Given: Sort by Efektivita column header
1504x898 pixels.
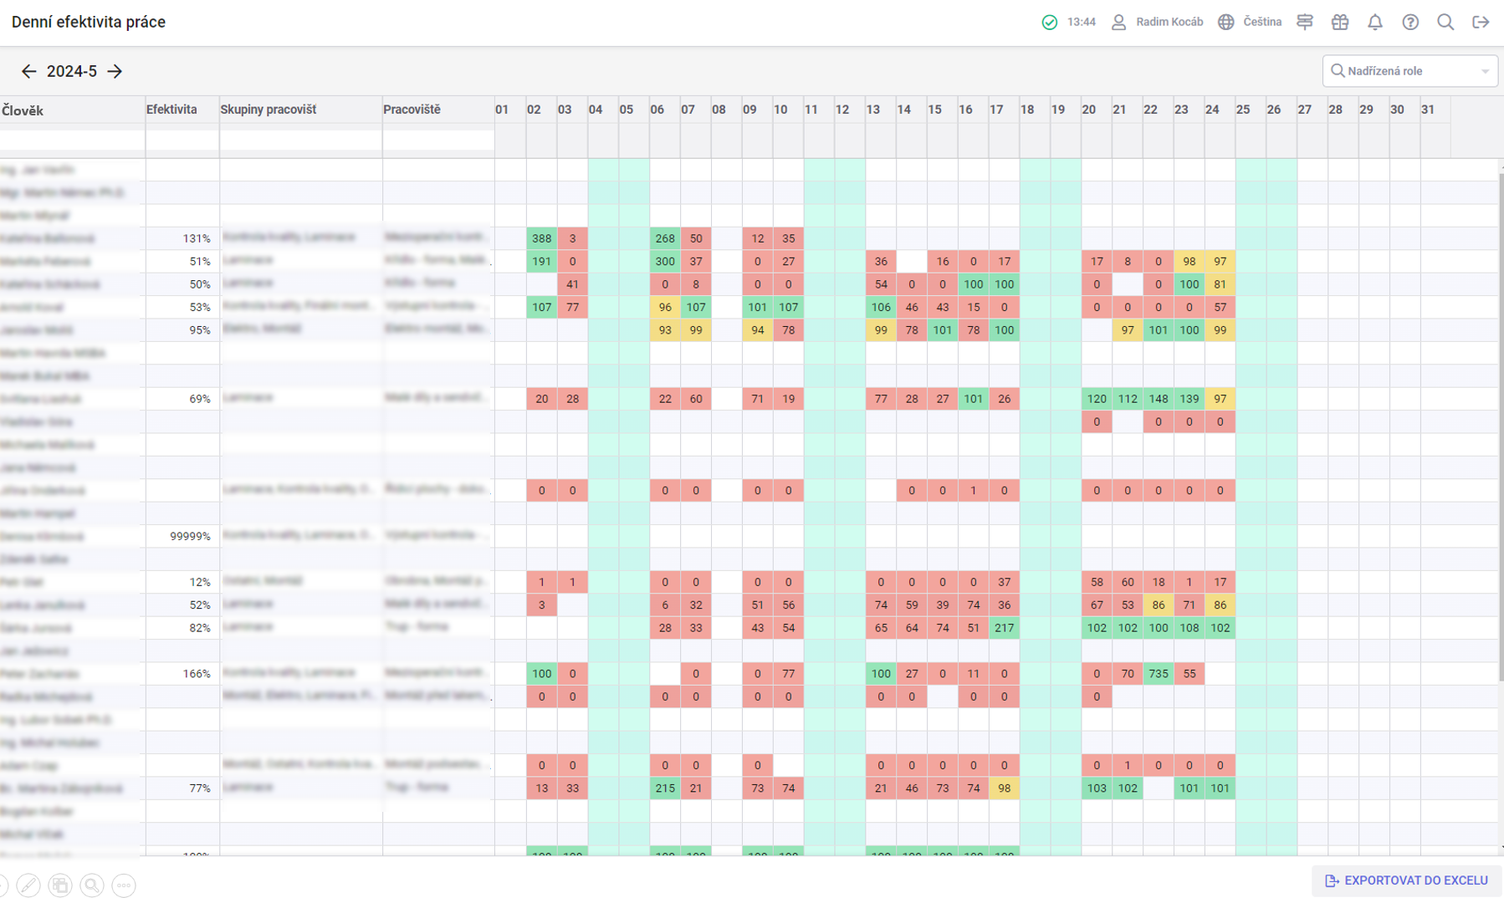Looking at the screenshot, I should point(182,110).
